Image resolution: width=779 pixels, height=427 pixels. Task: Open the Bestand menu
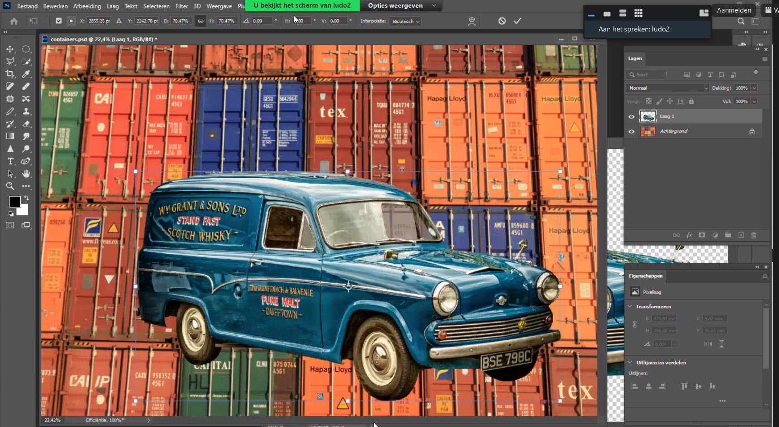[27, 6]
